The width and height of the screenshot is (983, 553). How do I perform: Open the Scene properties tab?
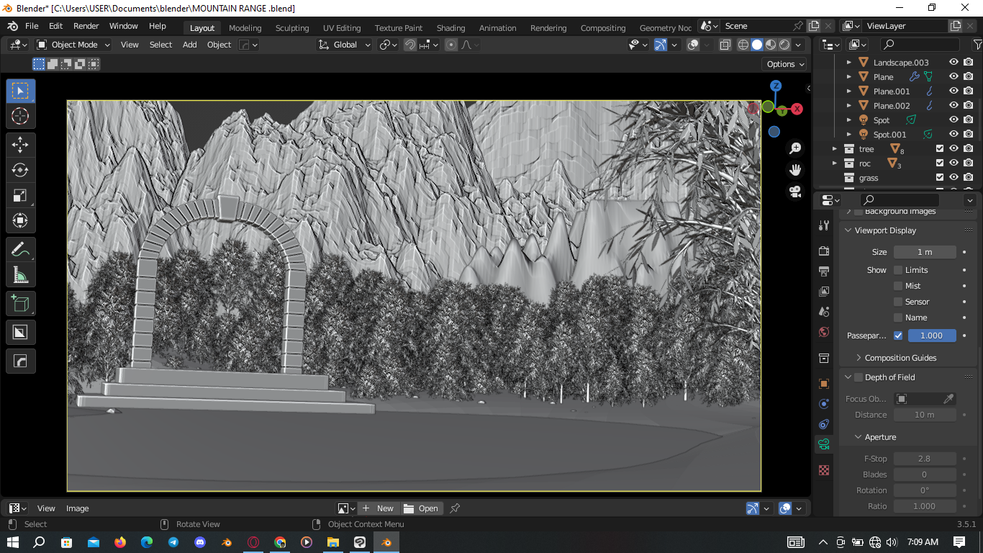click(x=824, y=312)
